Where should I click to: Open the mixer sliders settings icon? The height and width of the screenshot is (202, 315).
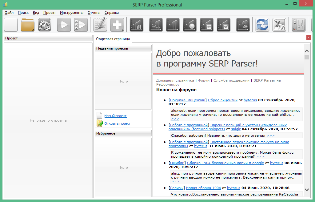click(298, 25)
